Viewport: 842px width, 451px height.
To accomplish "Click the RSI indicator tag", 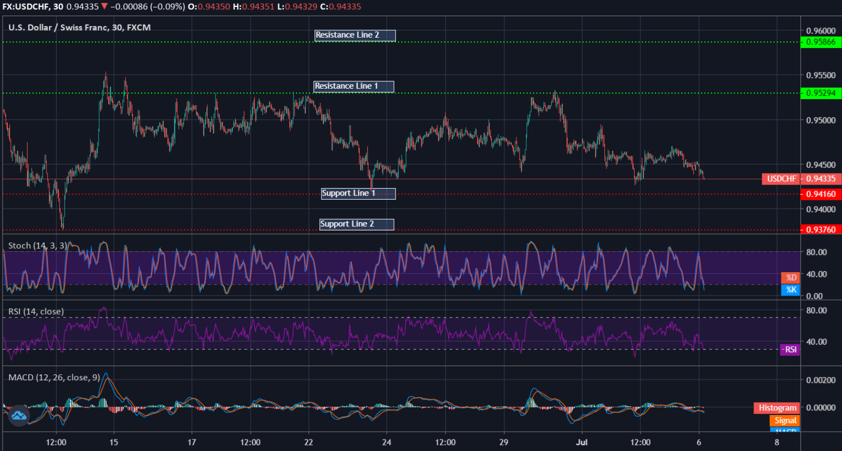I will click(x=790, y=349).
